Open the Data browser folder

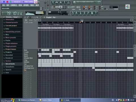click(7, 29)
